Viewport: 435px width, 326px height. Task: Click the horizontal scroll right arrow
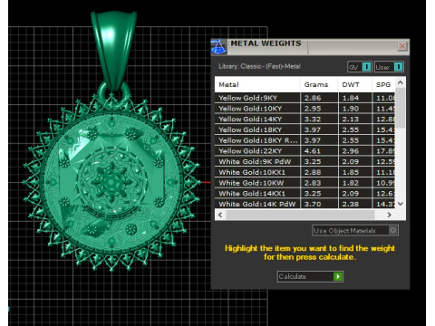[x=389, y=215]
